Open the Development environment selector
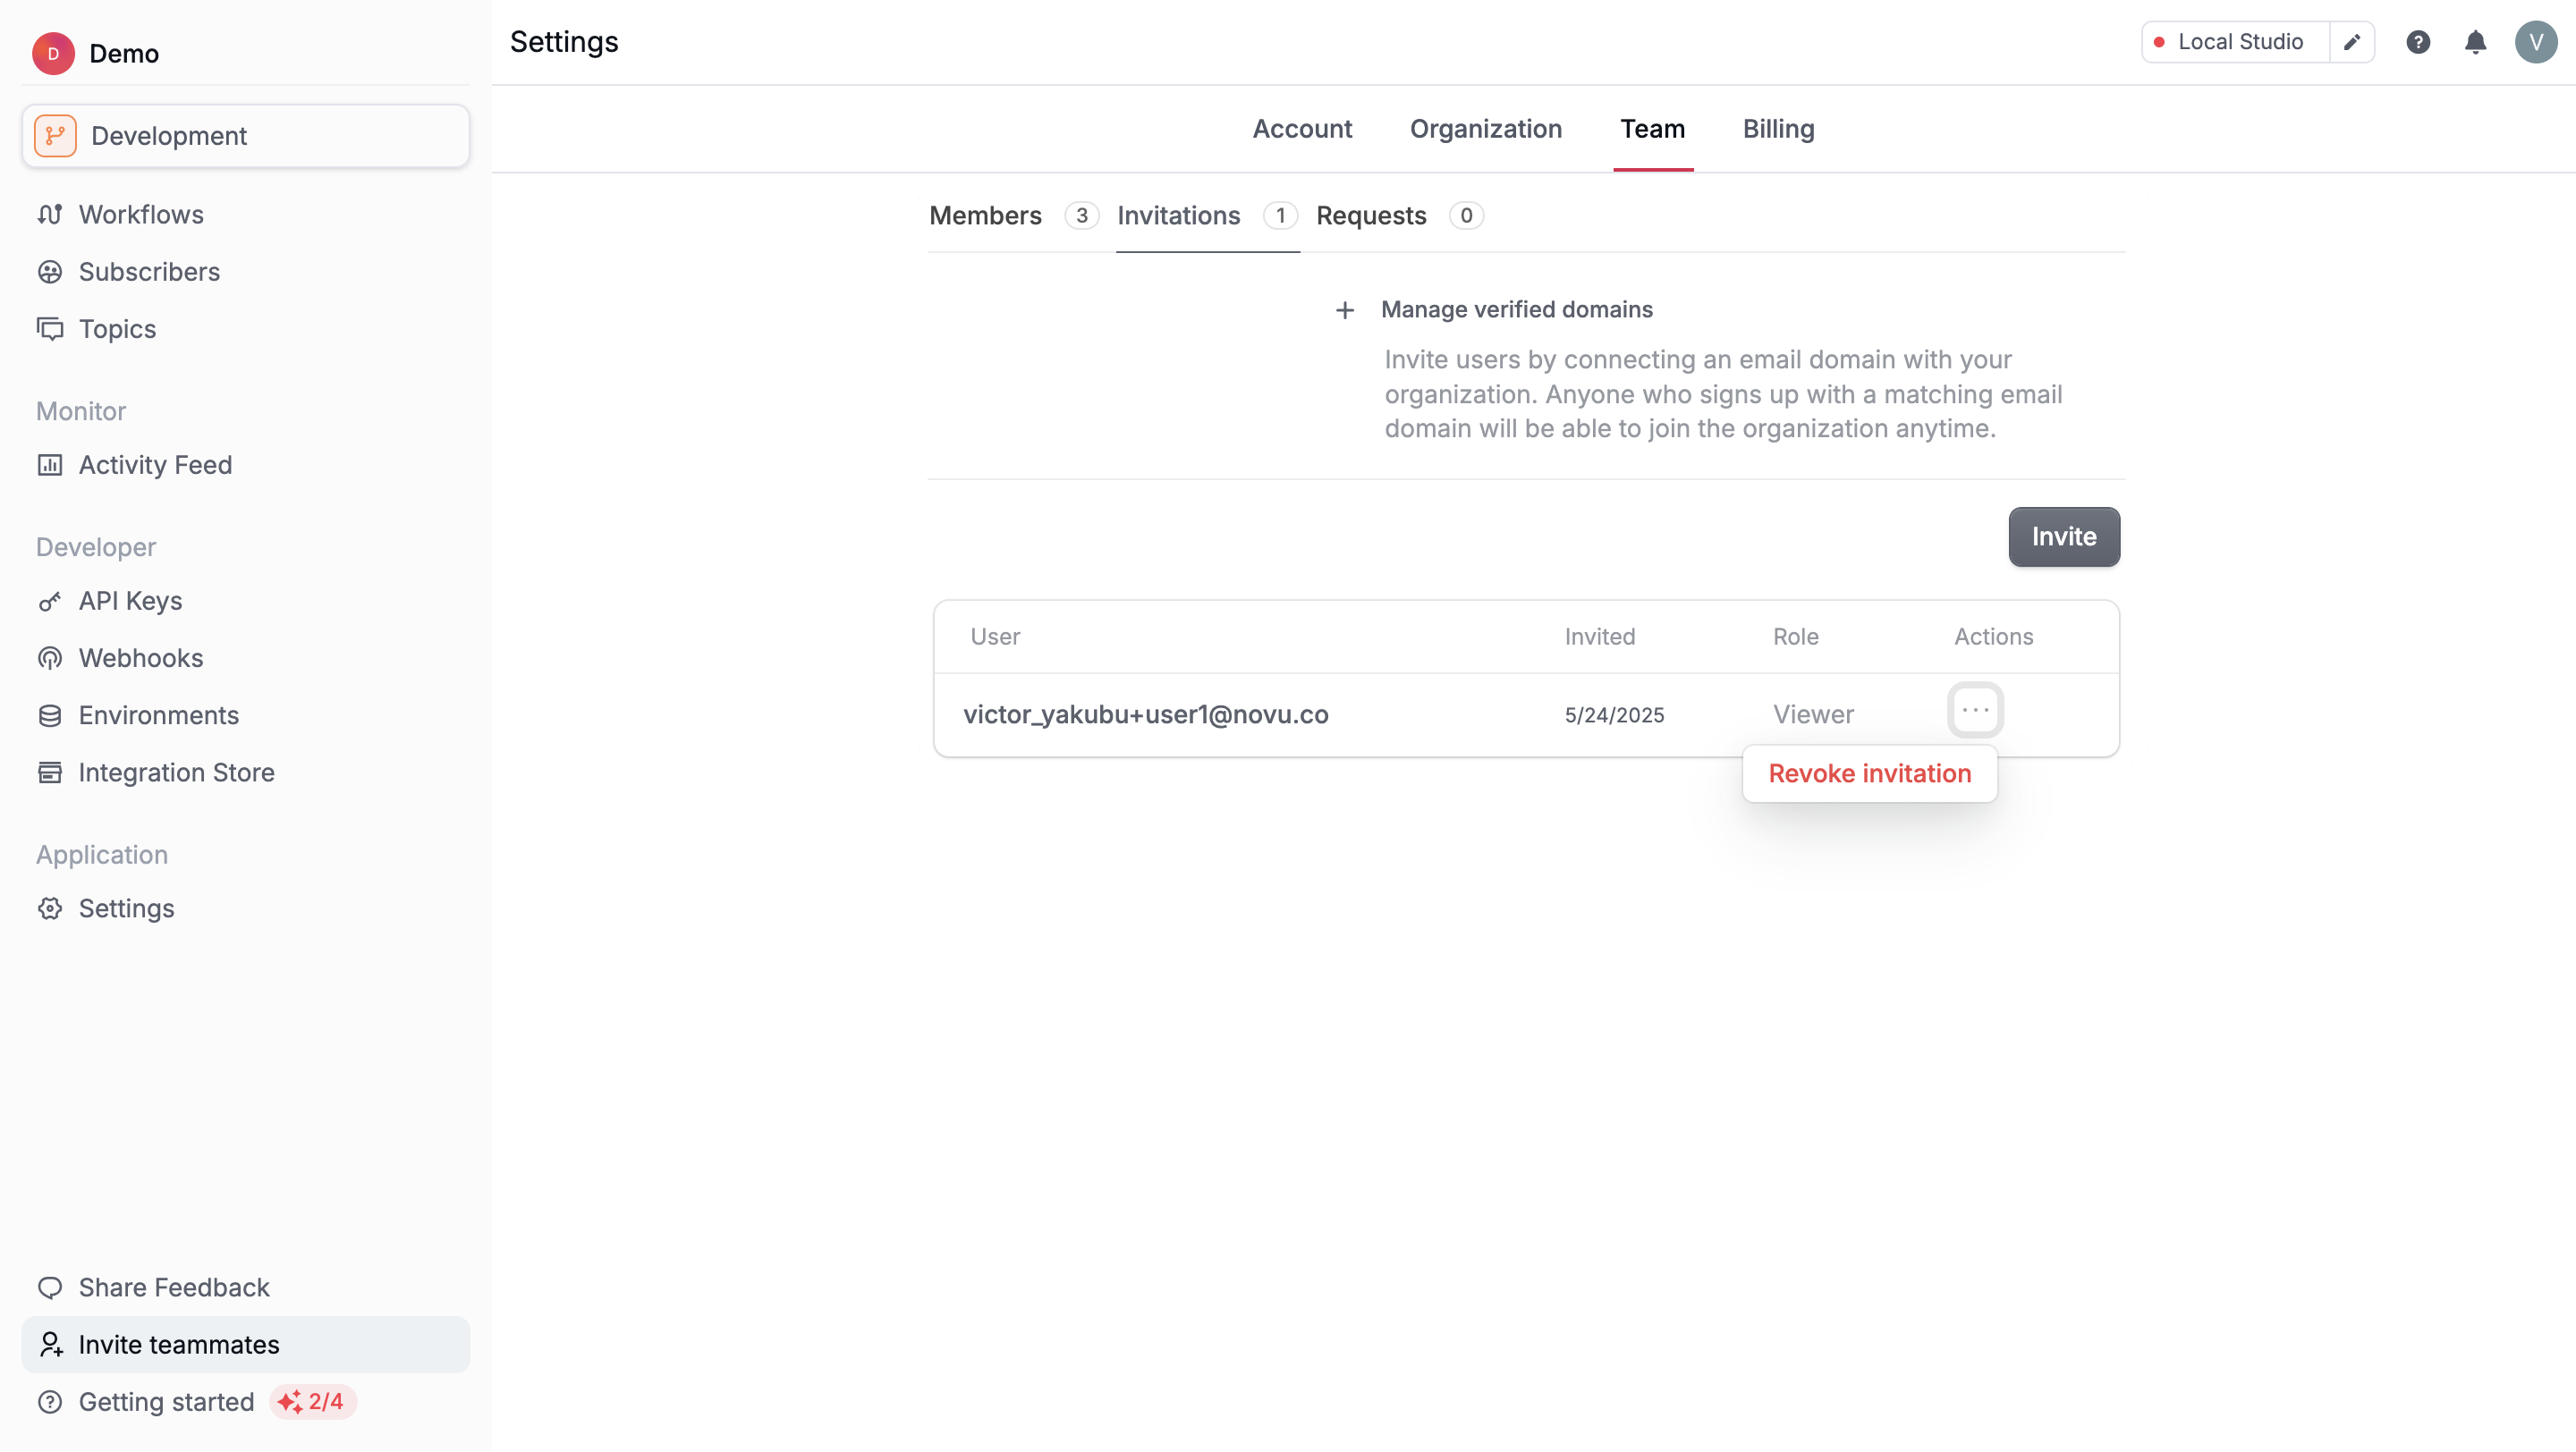This screenshot has height=1452, width=2576. [x=246, y=136]
